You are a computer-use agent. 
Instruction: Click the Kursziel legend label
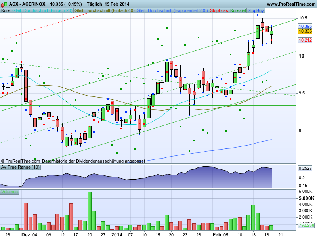click(x=238, y=11)
